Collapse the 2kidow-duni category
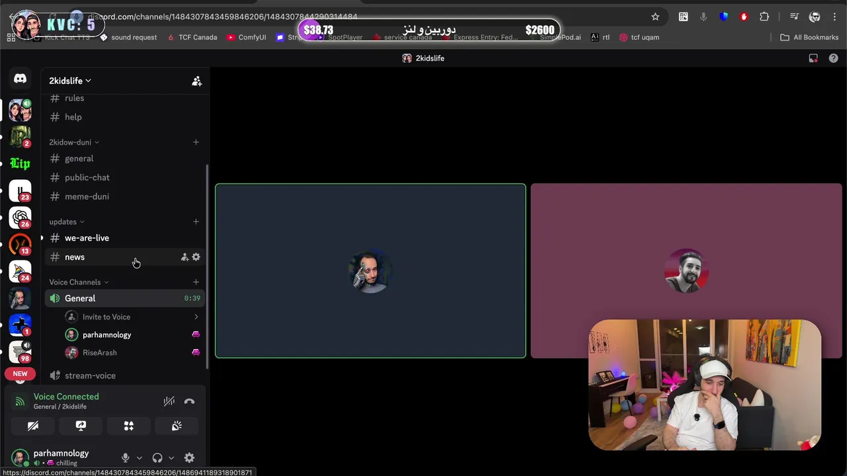This screenshot has height=476, width=847. (74, 142)
